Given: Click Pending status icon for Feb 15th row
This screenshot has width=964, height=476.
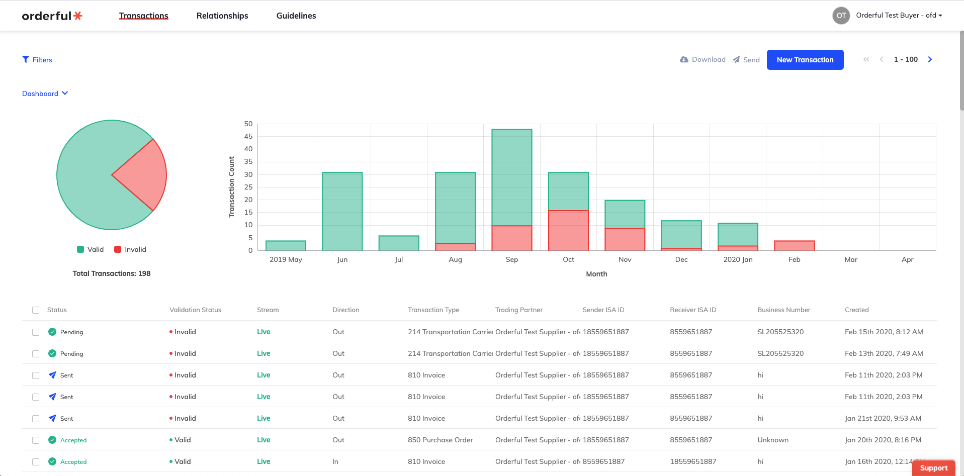Looking at the screenshot, I should click(x=52, y=332).
